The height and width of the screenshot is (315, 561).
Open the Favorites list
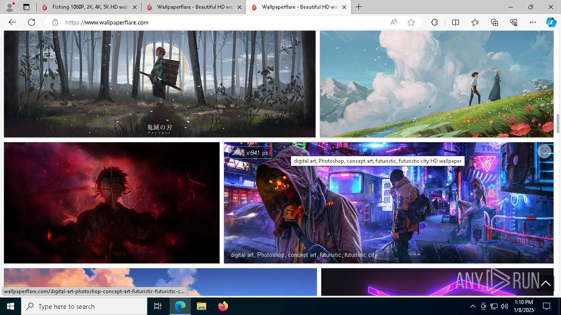[x=475, y=22]
